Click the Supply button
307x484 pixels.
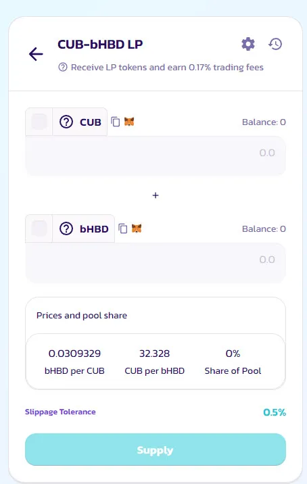coord(156,450)
